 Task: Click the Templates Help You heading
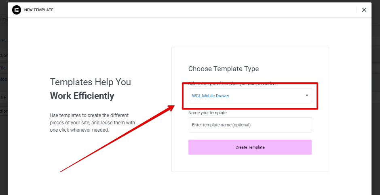[91, 82]
